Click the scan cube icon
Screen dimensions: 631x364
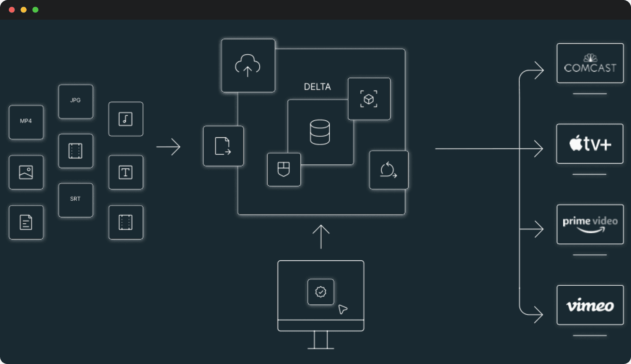[369, 99]
